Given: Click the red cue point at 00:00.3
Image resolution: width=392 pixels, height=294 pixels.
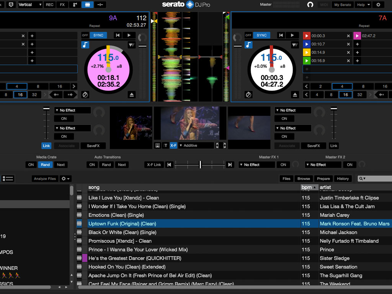Looking at the screenshot, I should tap(307, 36).
